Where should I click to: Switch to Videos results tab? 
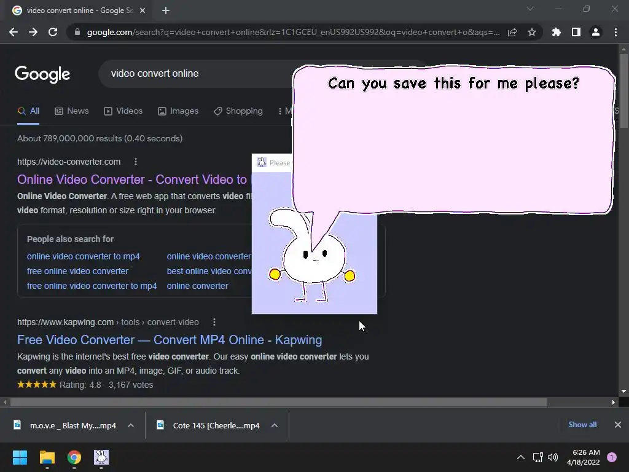[123, 111]
